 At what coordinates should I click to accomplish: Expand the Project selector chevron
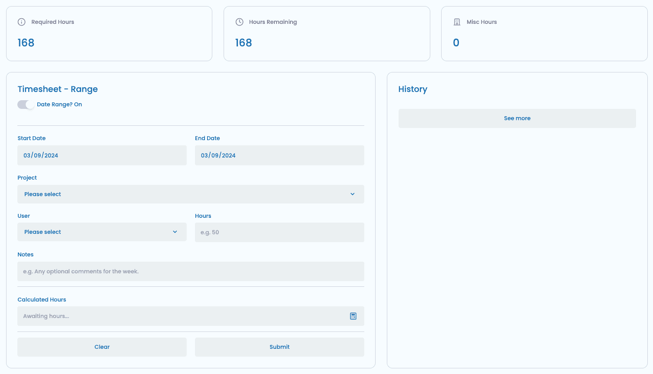point(353,194)
